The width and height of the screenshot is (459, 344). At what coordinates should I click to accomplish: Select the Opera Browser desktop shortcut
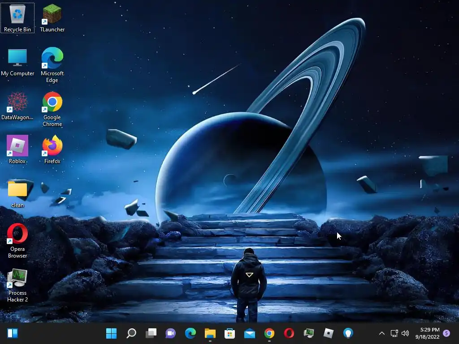[x=17, y=241]
